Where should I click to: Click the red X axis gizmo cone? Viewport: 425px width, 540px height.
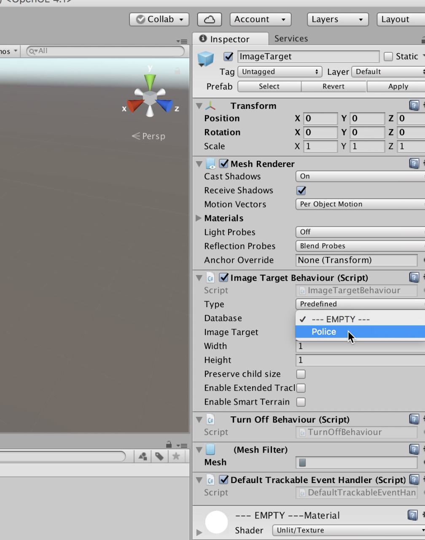(134, 106)
